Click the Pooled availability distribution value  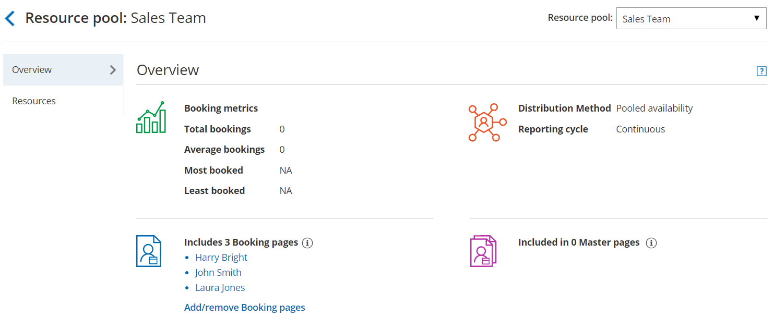pos(654,108)
